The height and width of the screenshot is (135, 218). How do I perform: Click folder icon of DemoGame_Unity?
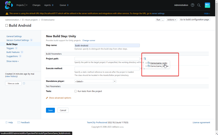coord(149,63)
